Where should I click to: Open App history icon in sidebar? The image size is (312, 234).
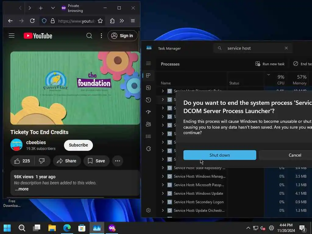click(x=148, y=100)
